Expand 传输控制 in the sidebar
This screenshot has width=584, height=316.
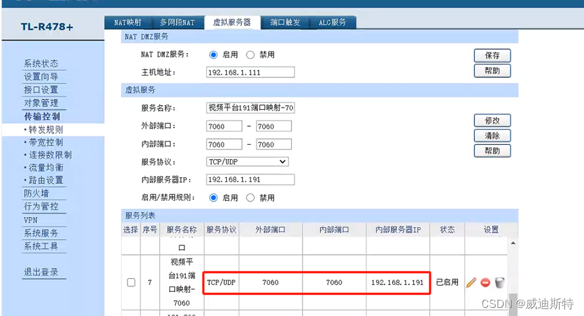coord(42,117)
